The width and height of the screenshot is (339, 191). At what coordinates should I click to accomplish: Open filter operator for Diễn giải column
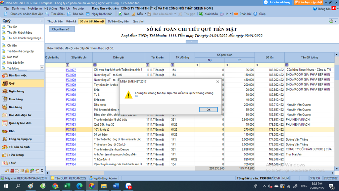coord(95,65)
